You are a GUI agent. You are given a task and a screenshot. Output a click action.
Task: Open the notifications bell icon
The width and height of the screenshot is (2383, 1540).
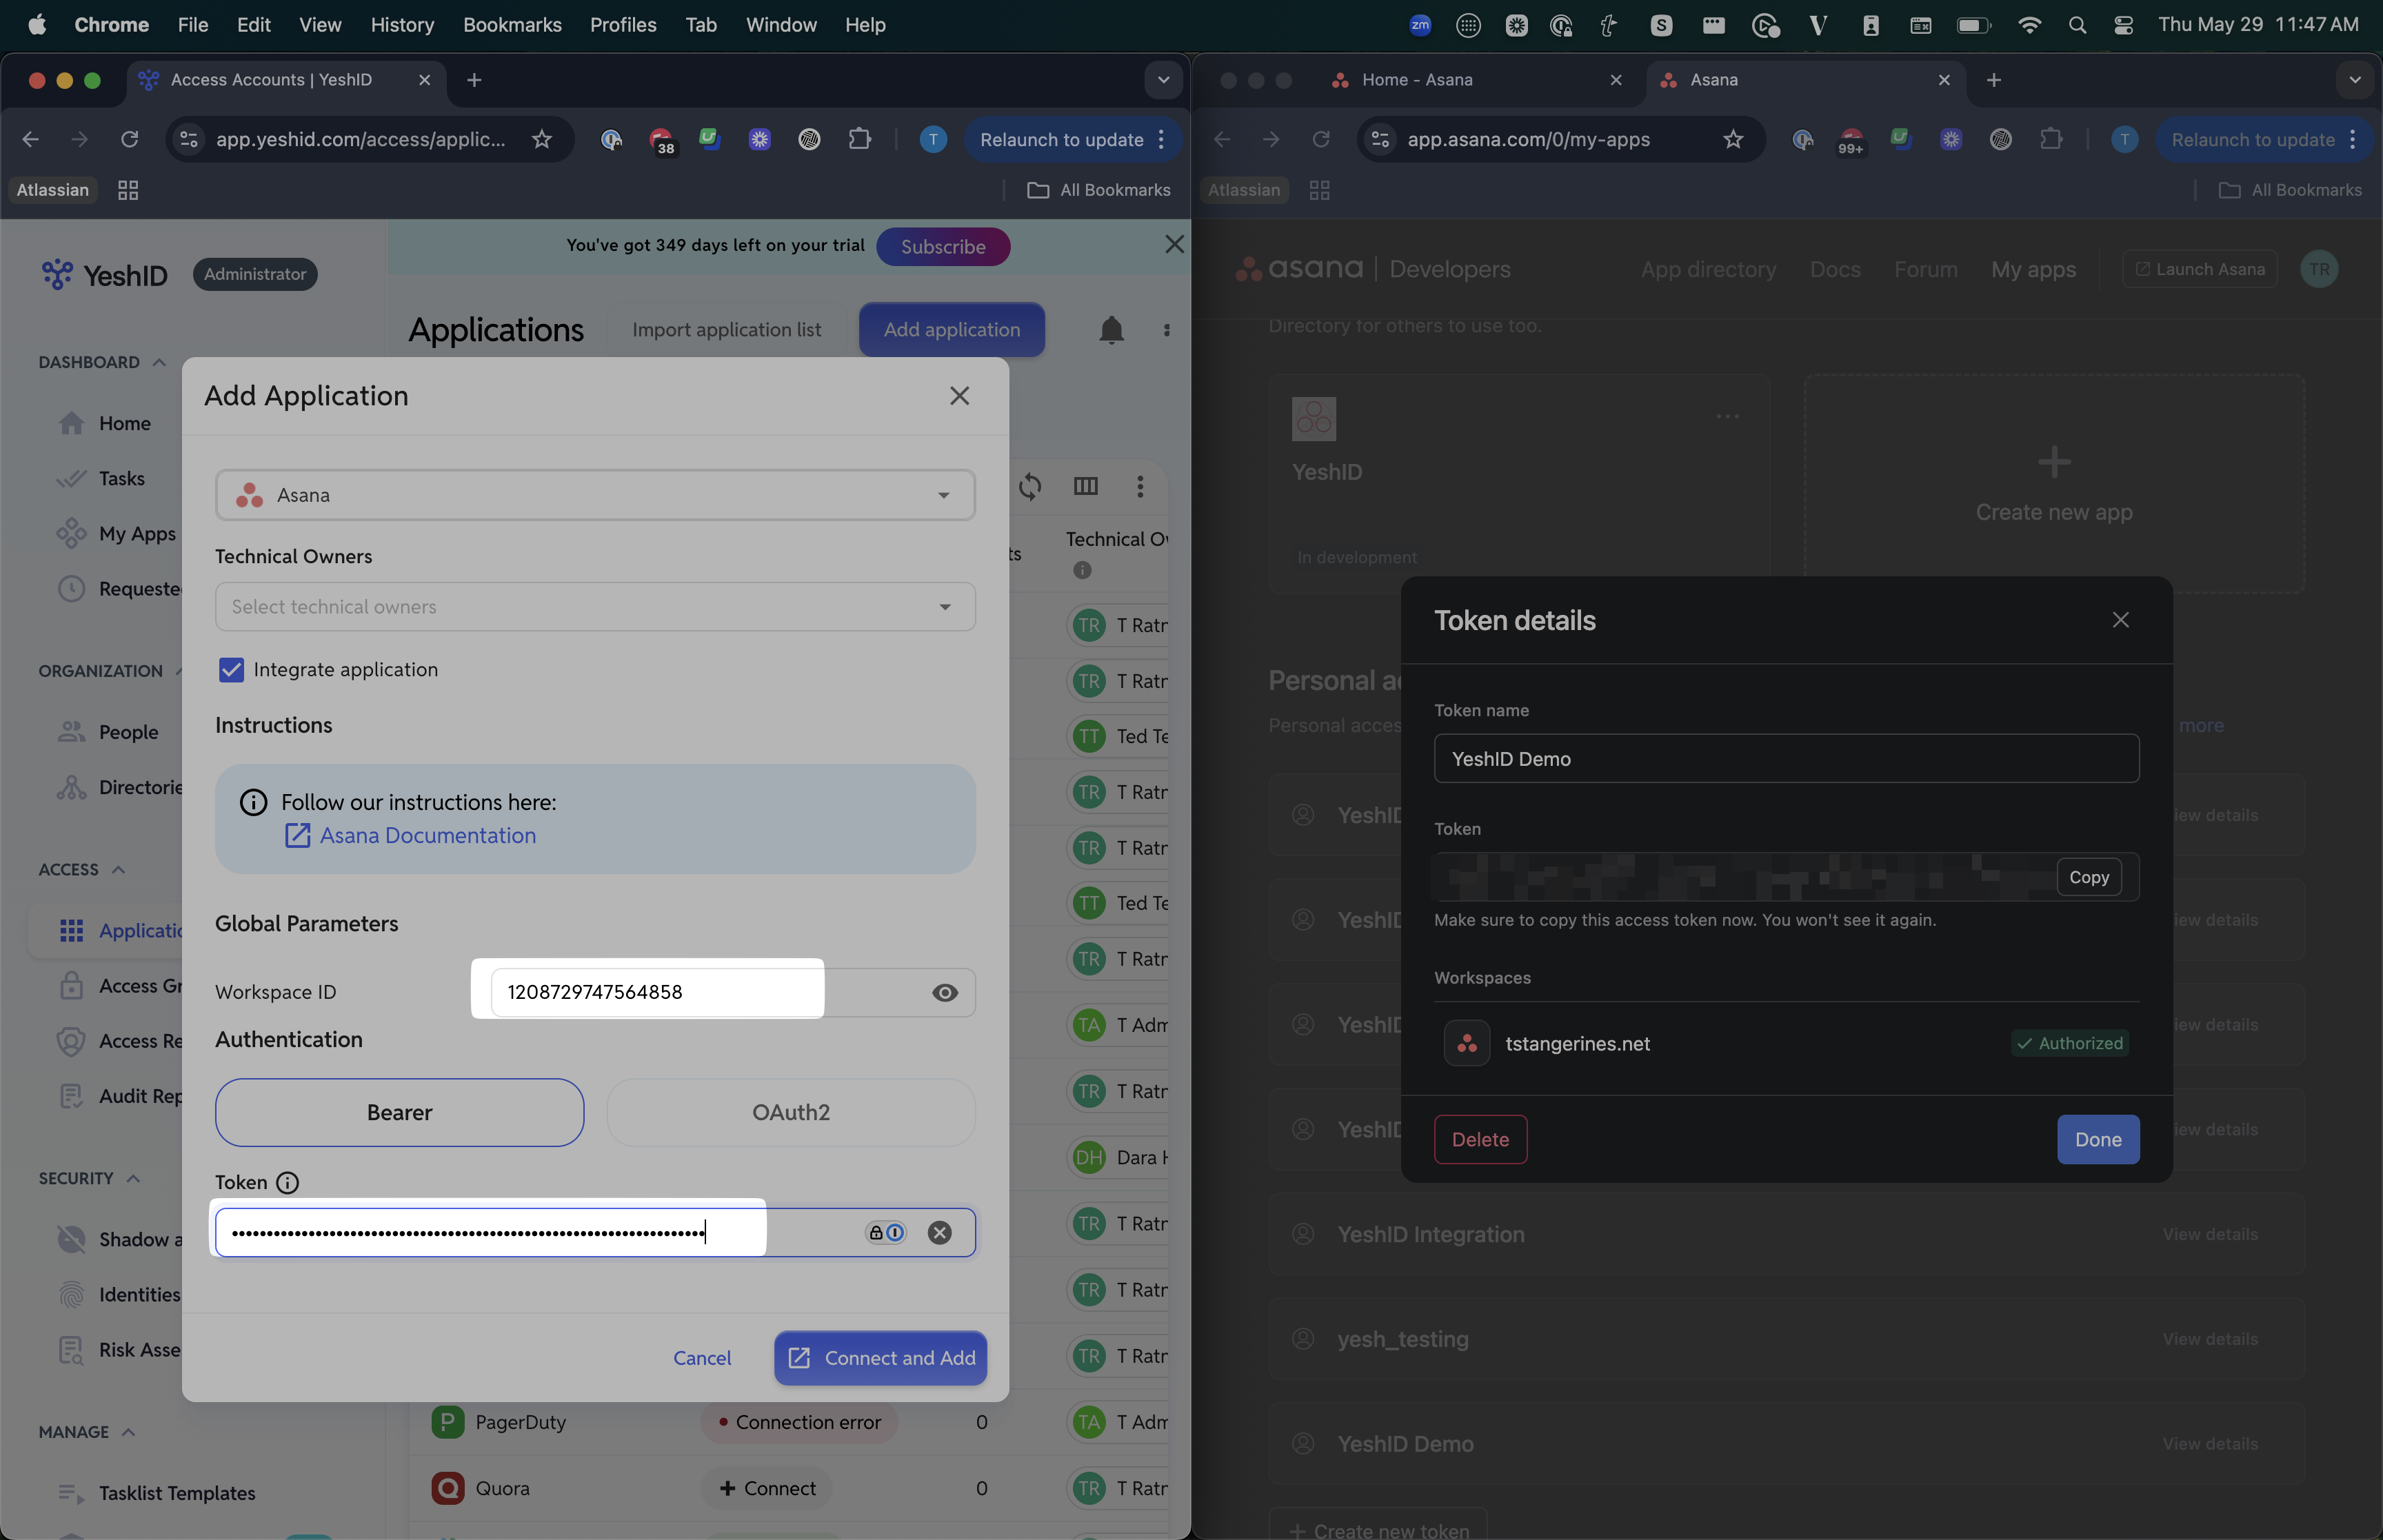pyautogui.click(x=1111, y=330)
